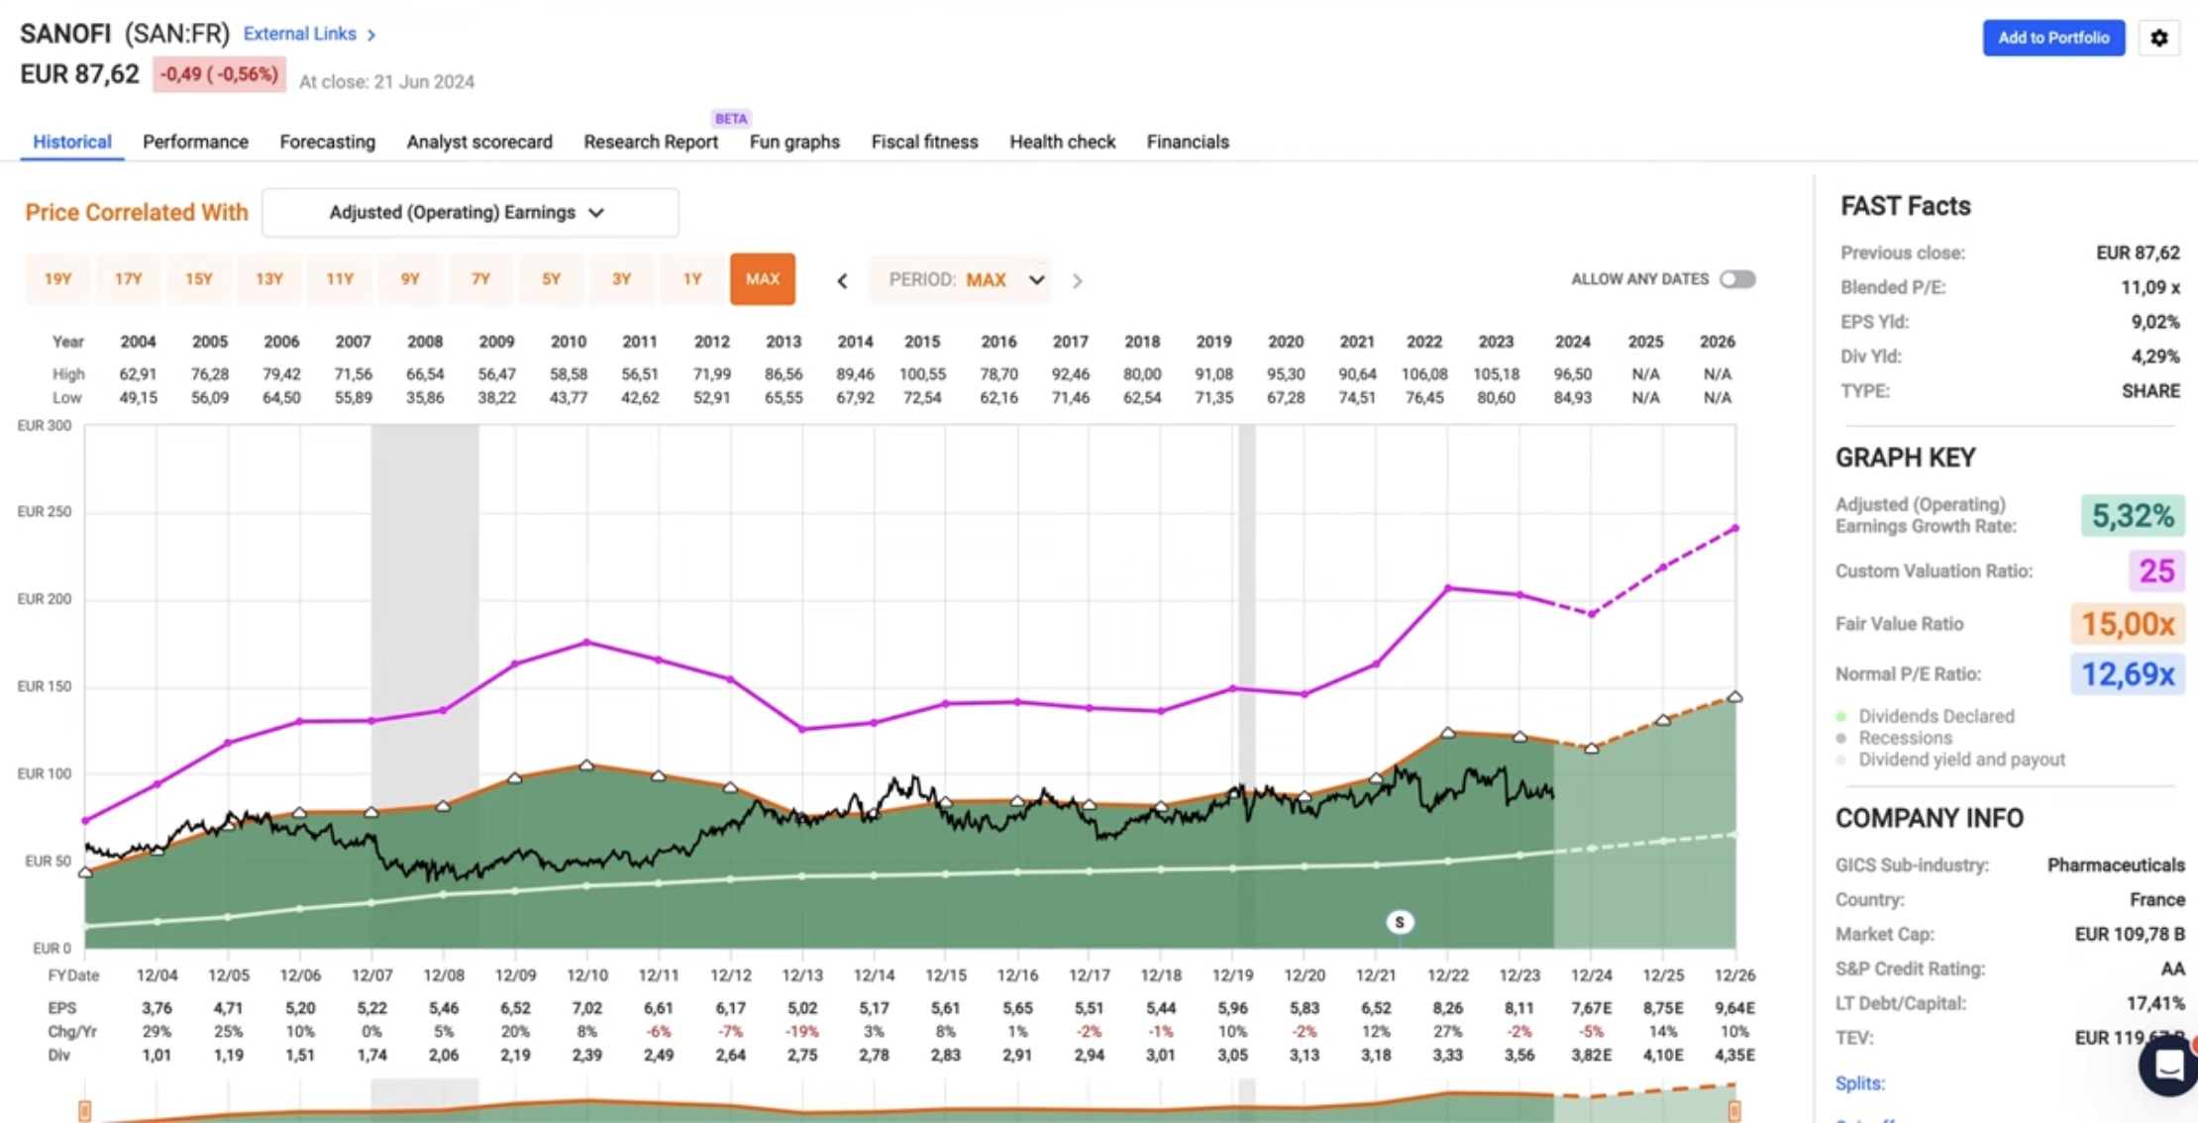Select the 13Y time range
Screen dimensions: 2198x1123
point(268,279)
